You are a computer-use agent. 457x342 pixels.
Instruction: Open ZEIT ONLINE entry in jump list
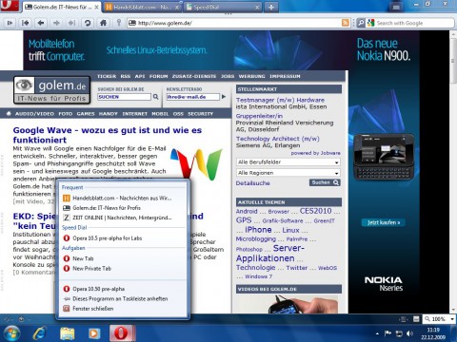(x=123, y=218)
